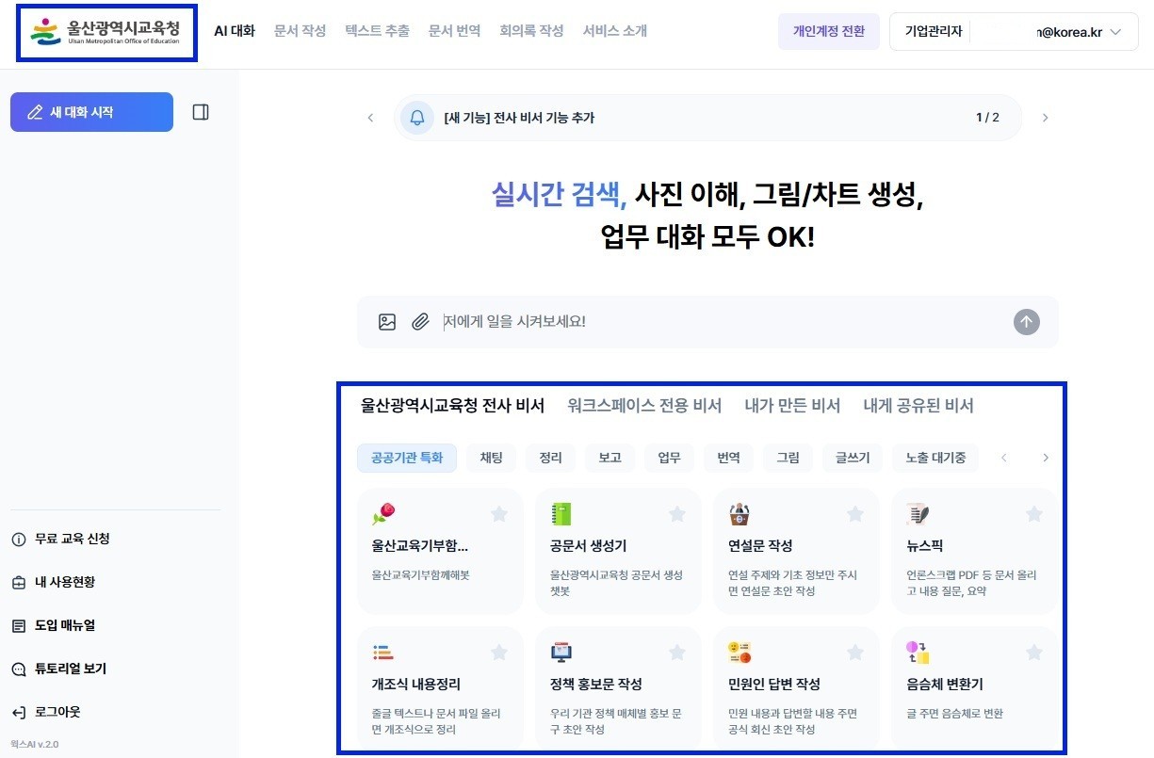
Task: Favorite the 울산교육기부함 card star
Action: (499, 514)
